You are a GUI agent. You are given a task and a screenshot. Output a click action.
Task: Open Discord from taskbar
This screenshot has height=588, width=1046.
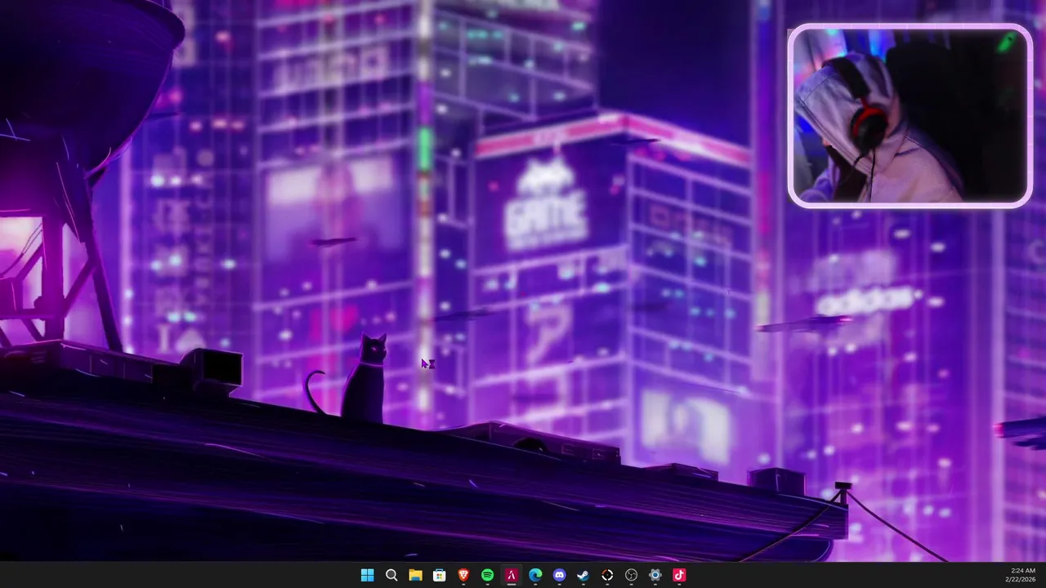[x=559, y=575]
